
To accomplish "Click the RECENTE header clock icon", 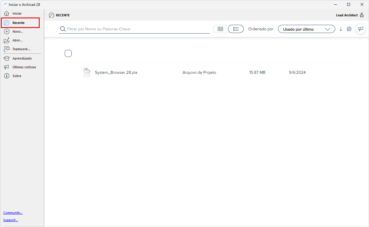I will tap(52, 15).
